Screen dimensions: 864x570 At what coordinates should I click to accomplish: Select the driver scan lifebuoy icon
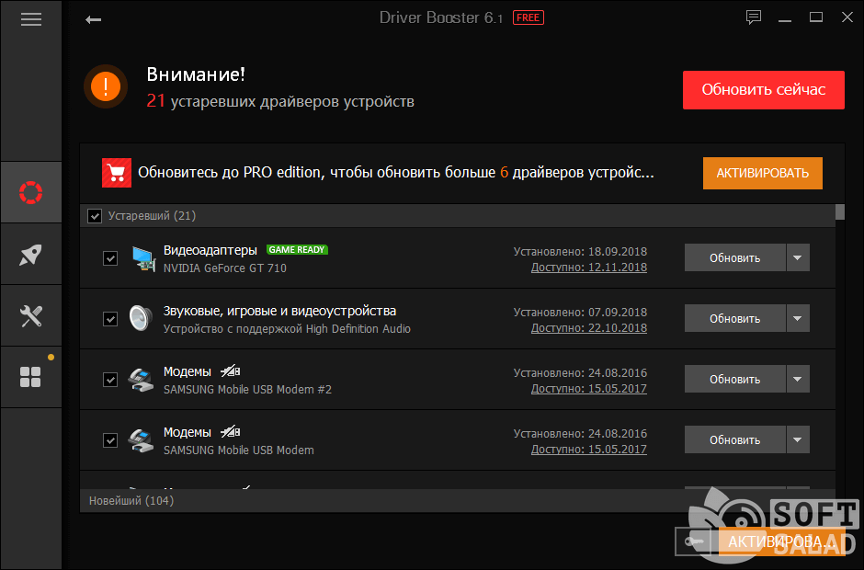click(x=31, y=192)
